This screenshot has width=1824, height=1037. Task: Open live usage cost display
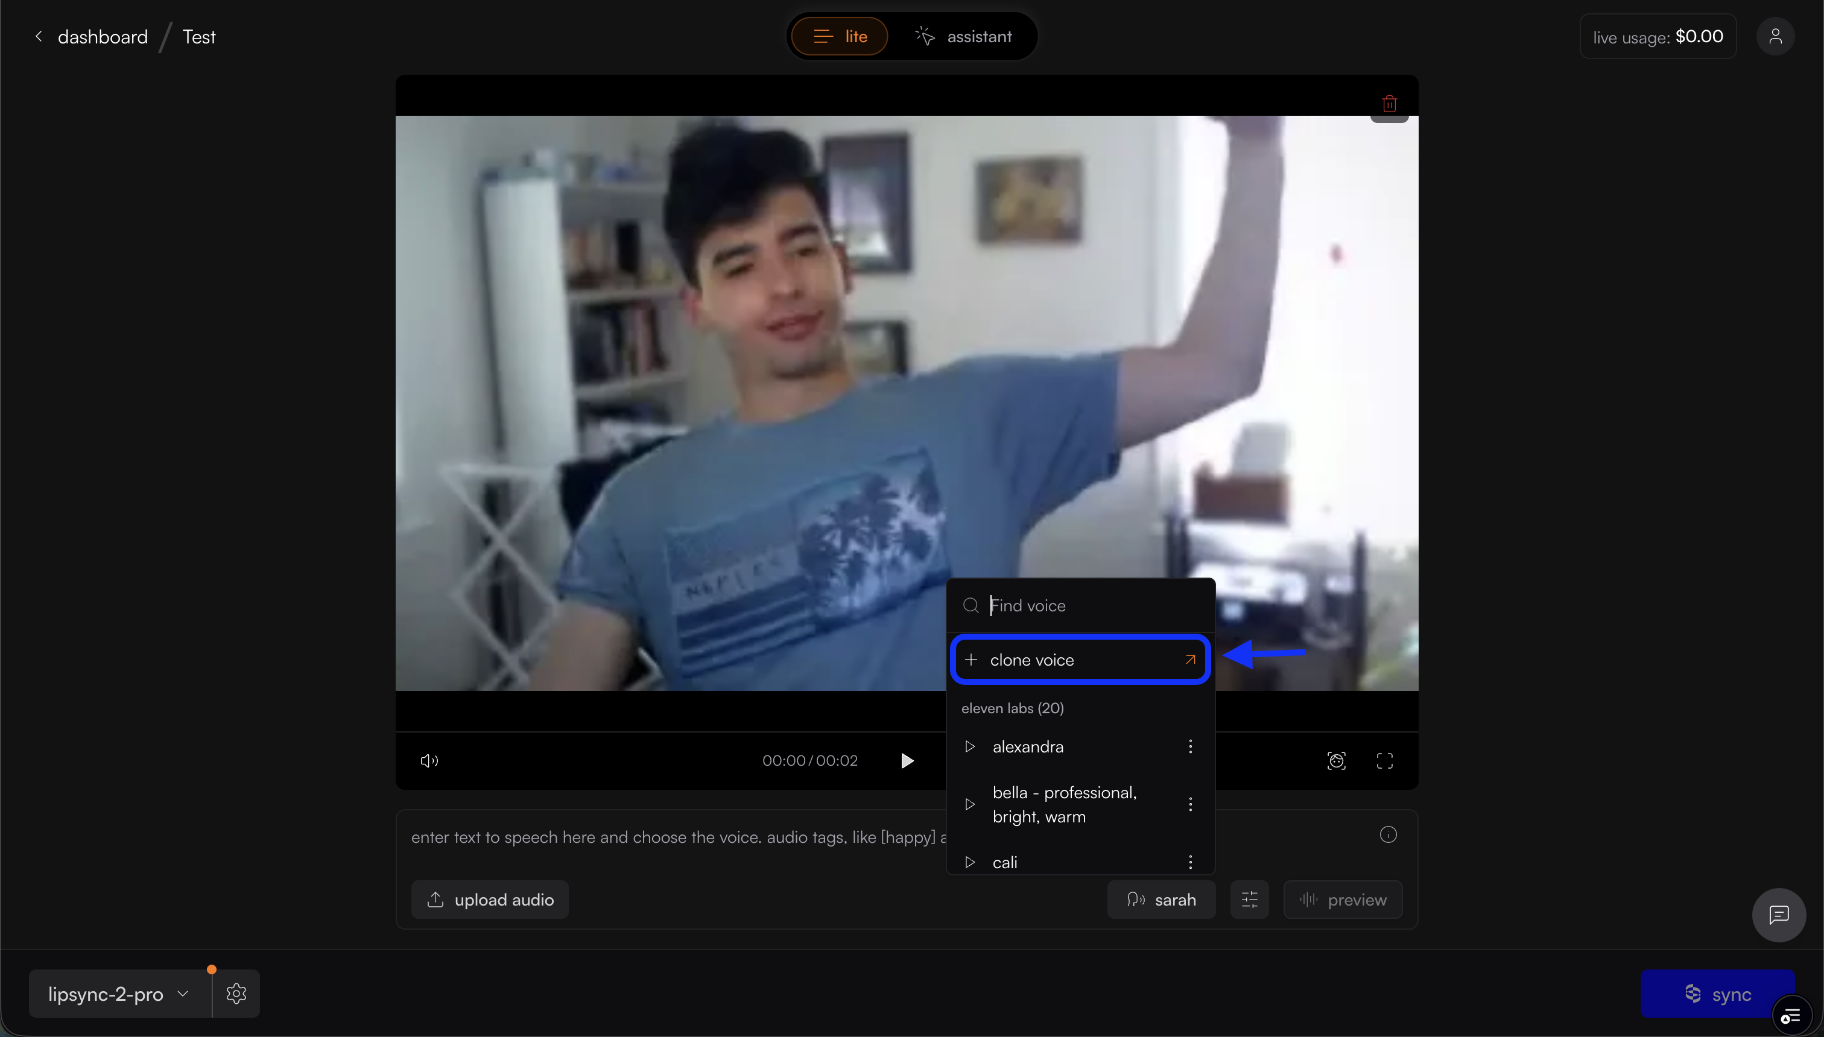1658,36
